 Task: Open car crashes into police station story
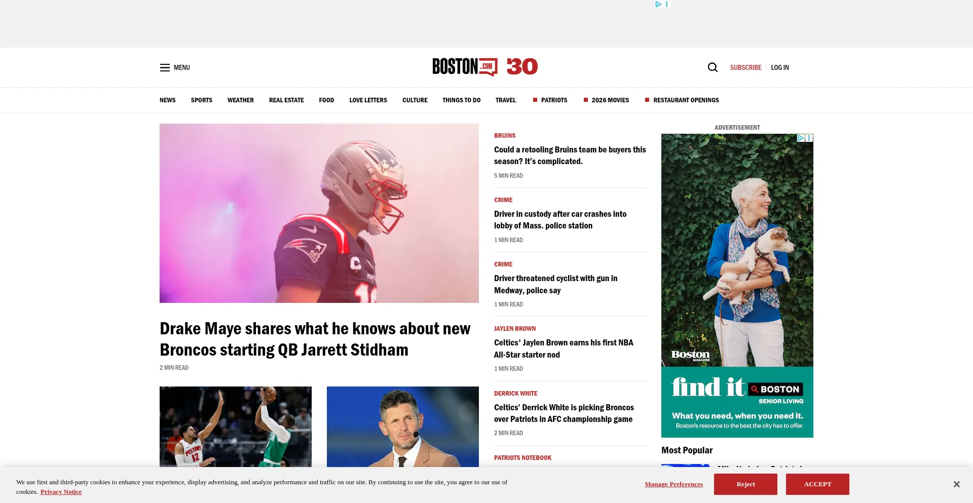click(560, 220)
